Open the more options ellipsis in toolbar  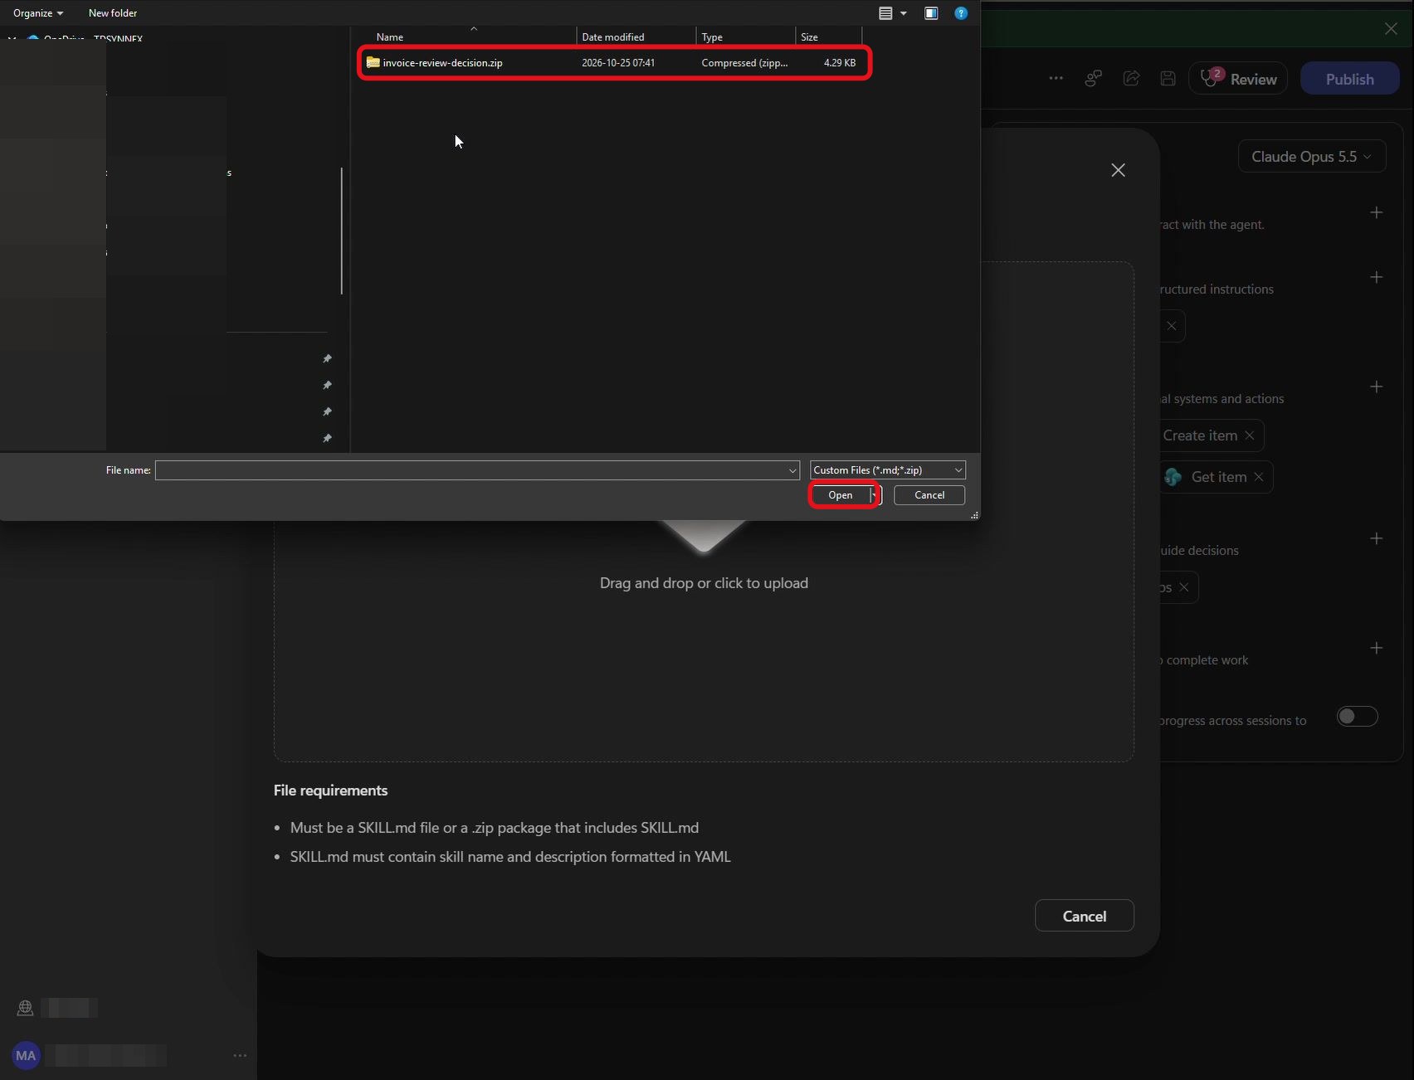[x=1056, y=79]
